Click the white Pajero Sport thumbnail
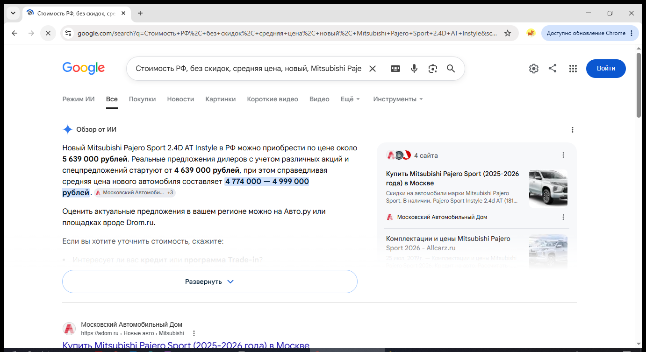Viewport: 646px width, 352px height. click(x=548, y=189)
